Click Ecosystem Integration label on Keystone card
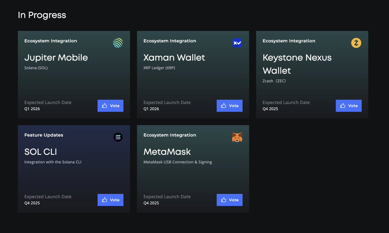This screenshot has height=233, width=389. click(289, 41)
